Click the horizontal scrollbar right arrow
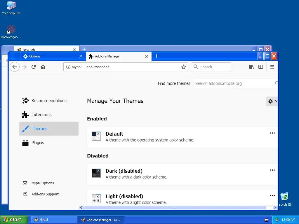Viewport: 299px width, 224px height. 275,207
